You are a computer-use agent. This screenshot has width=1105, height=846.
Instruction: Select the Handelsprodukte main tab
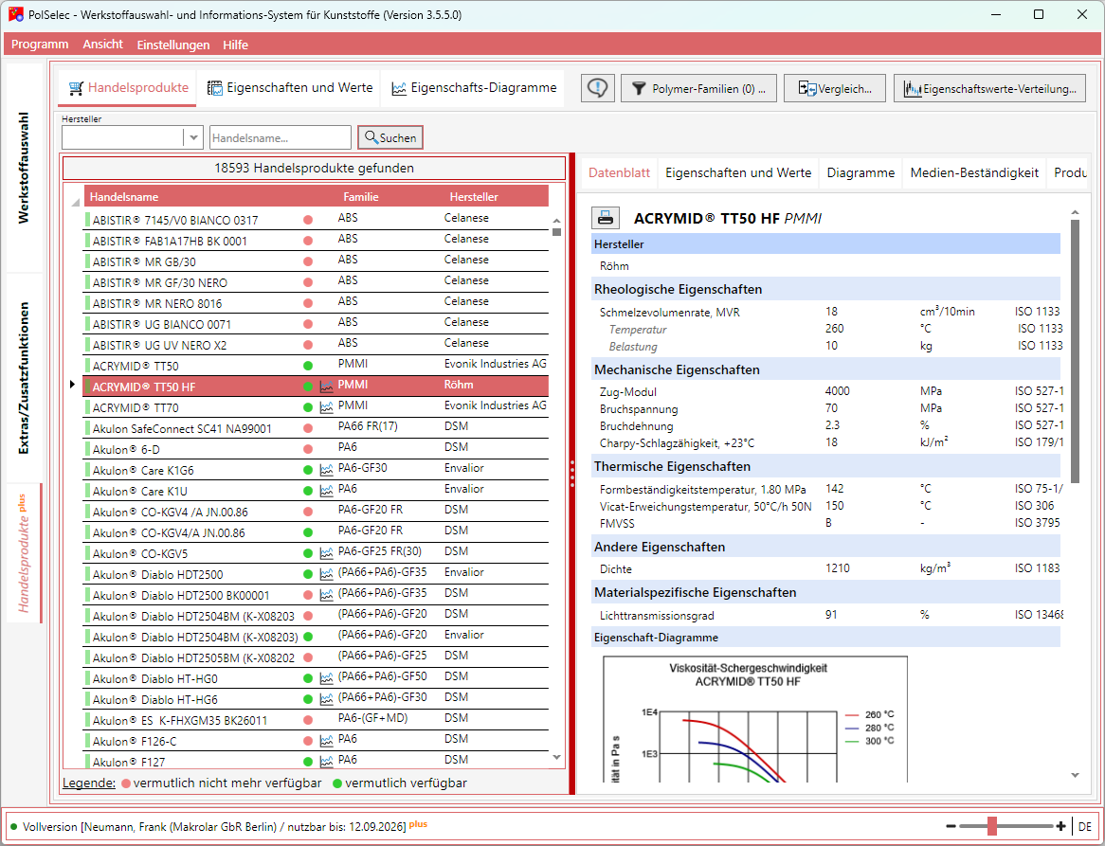tap(128, 88)
